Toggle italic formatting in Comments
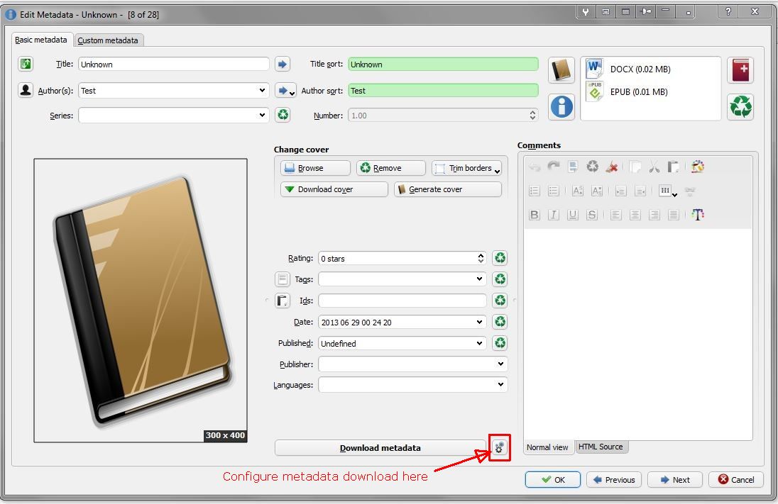 click(x=553, y=215)
